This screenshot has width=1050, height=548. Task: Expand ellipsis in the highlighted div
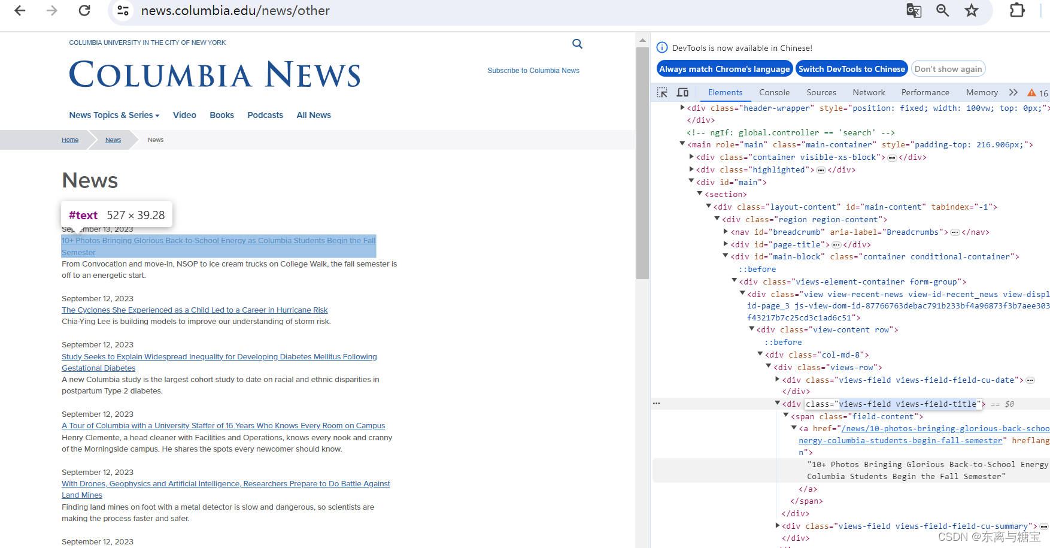(x=821, y=170)
